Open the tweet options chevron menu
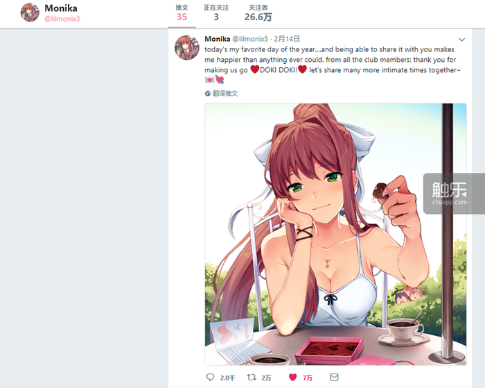 click(x=462, y=40)
